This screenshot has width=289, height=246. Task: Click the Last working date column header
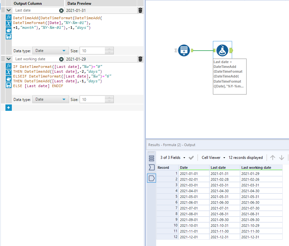256,168
